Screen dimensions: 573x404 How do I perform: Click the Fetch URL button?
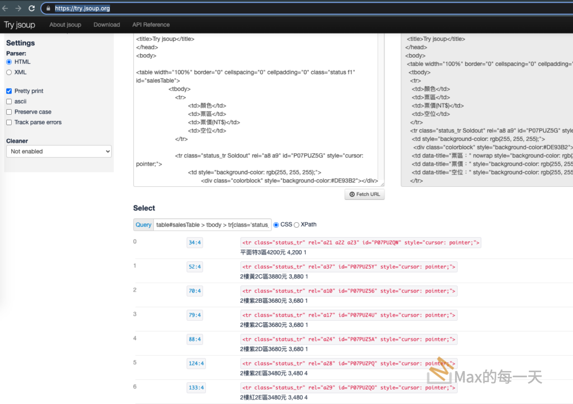(364, 194)
